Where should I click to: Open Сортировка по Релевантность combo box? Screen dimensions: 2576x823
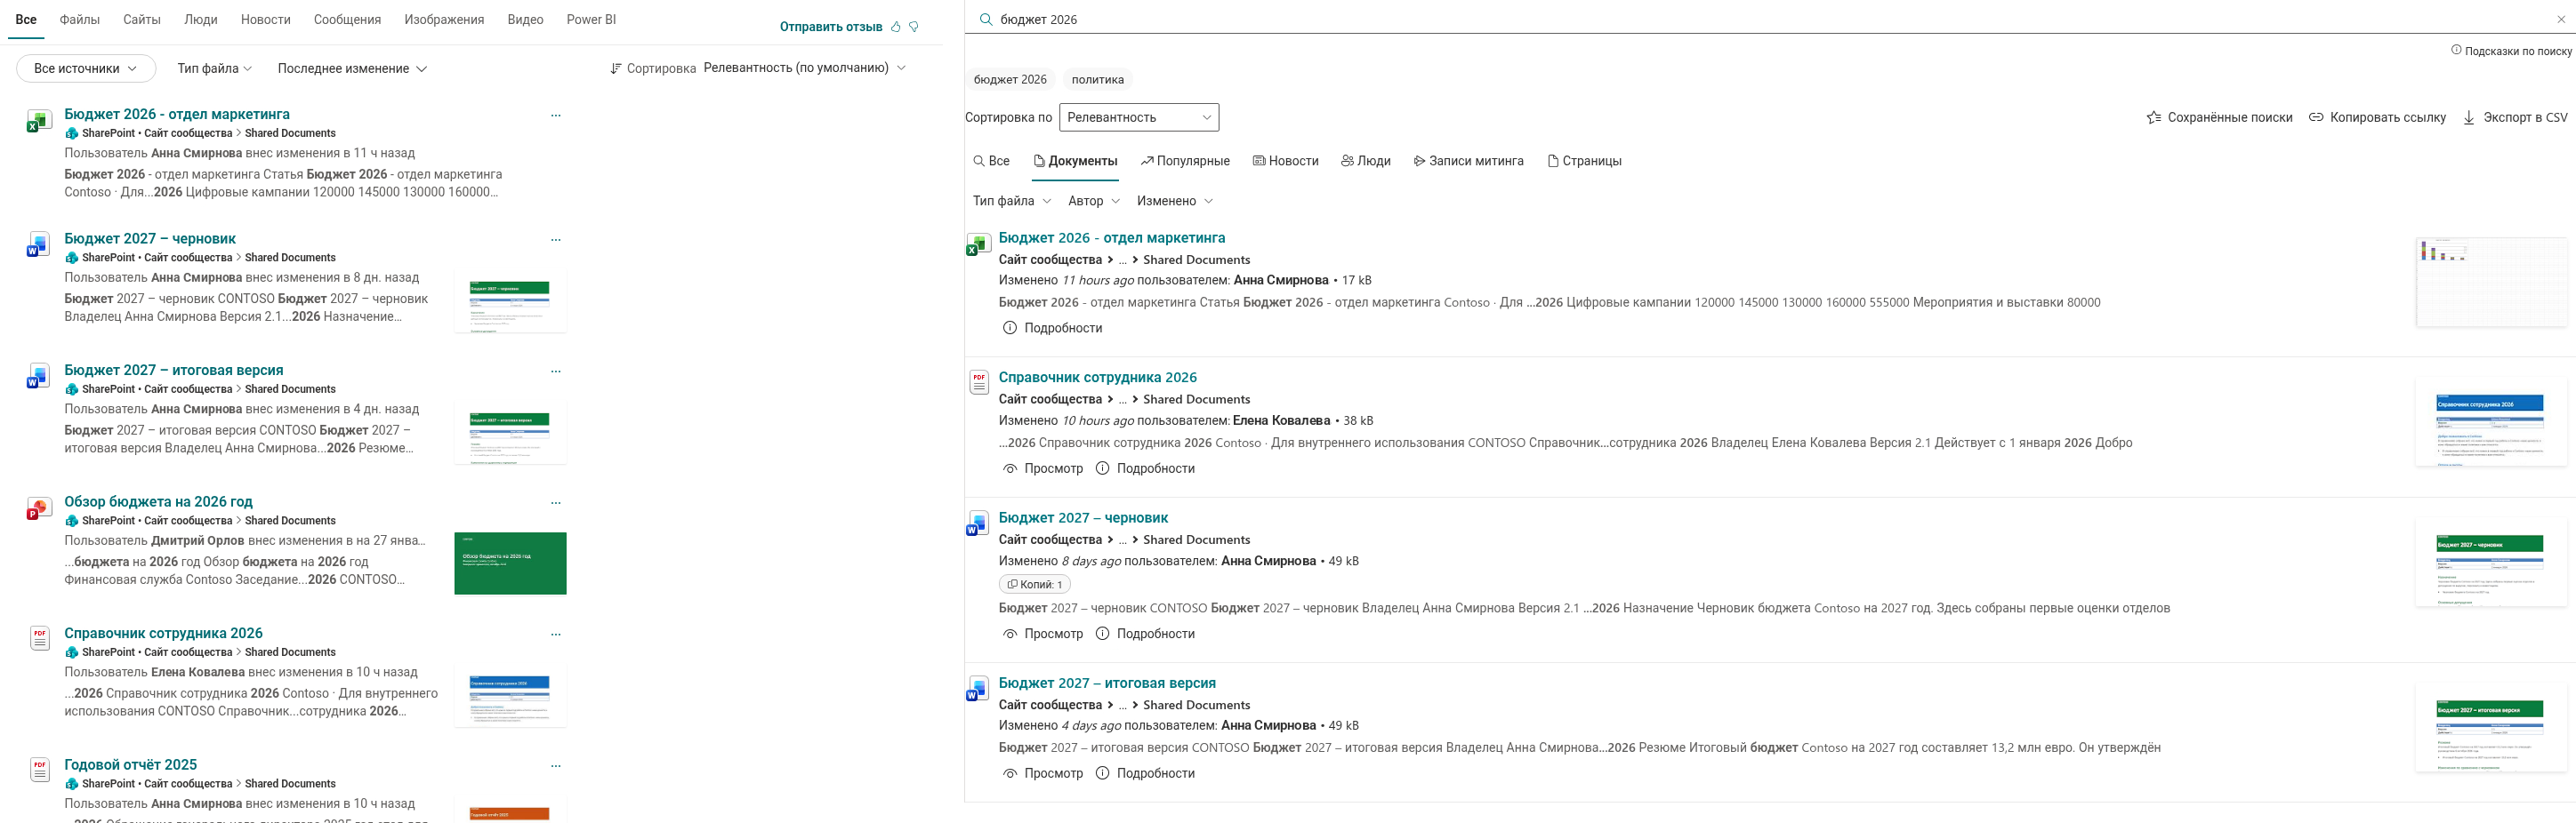coord(1139,118)
